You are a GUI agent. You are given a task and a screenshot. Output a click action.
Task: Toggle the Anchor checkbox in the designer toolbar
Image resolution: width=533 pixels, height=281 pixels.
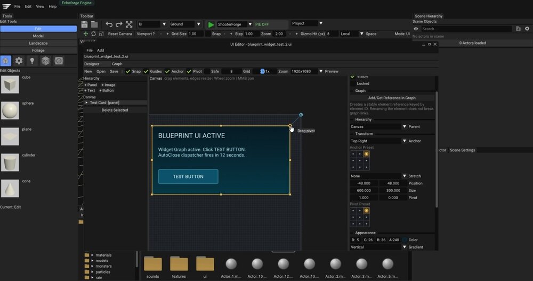pyautogui.click(x=167, y=72)
